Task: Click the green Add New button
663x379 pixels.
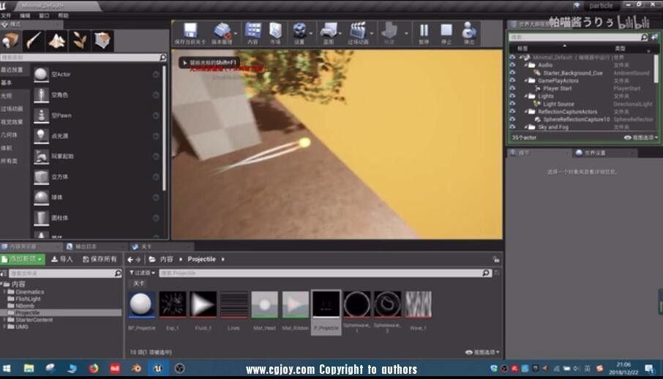Action: 23,259
